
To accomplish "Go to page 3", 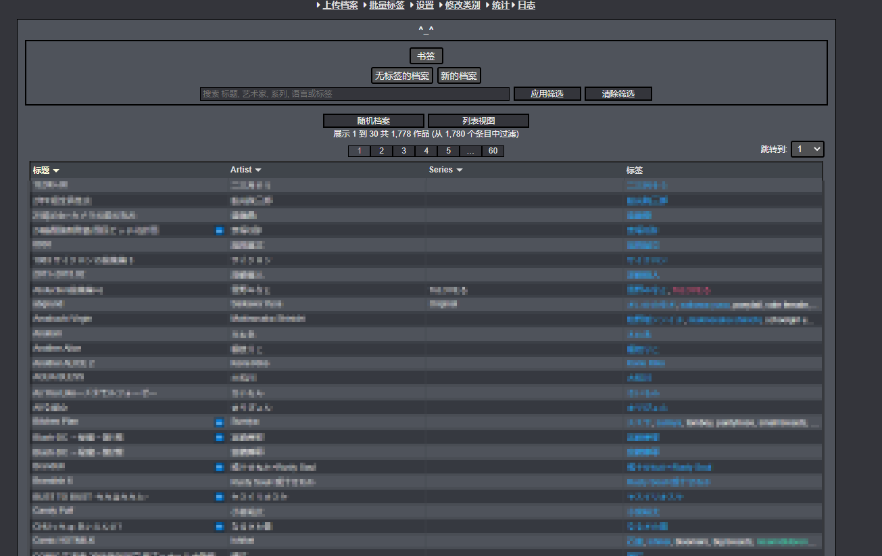I will pyautogui.click(x=404, y=151).
